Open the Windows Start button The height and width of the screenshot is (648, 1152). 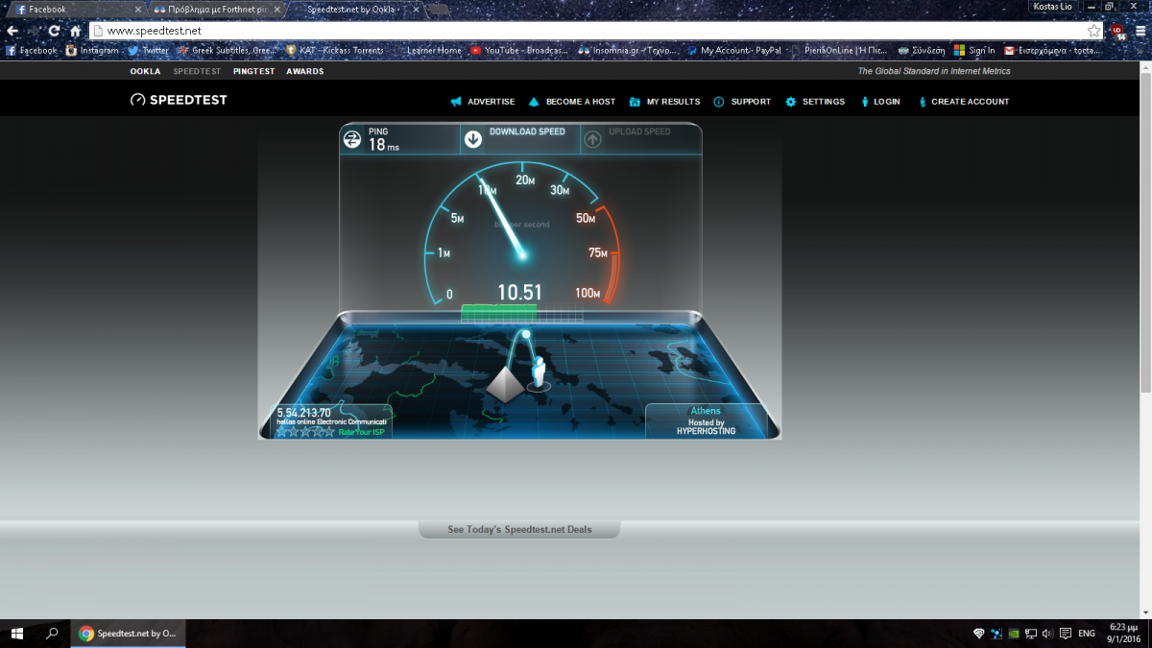[17, 634]
